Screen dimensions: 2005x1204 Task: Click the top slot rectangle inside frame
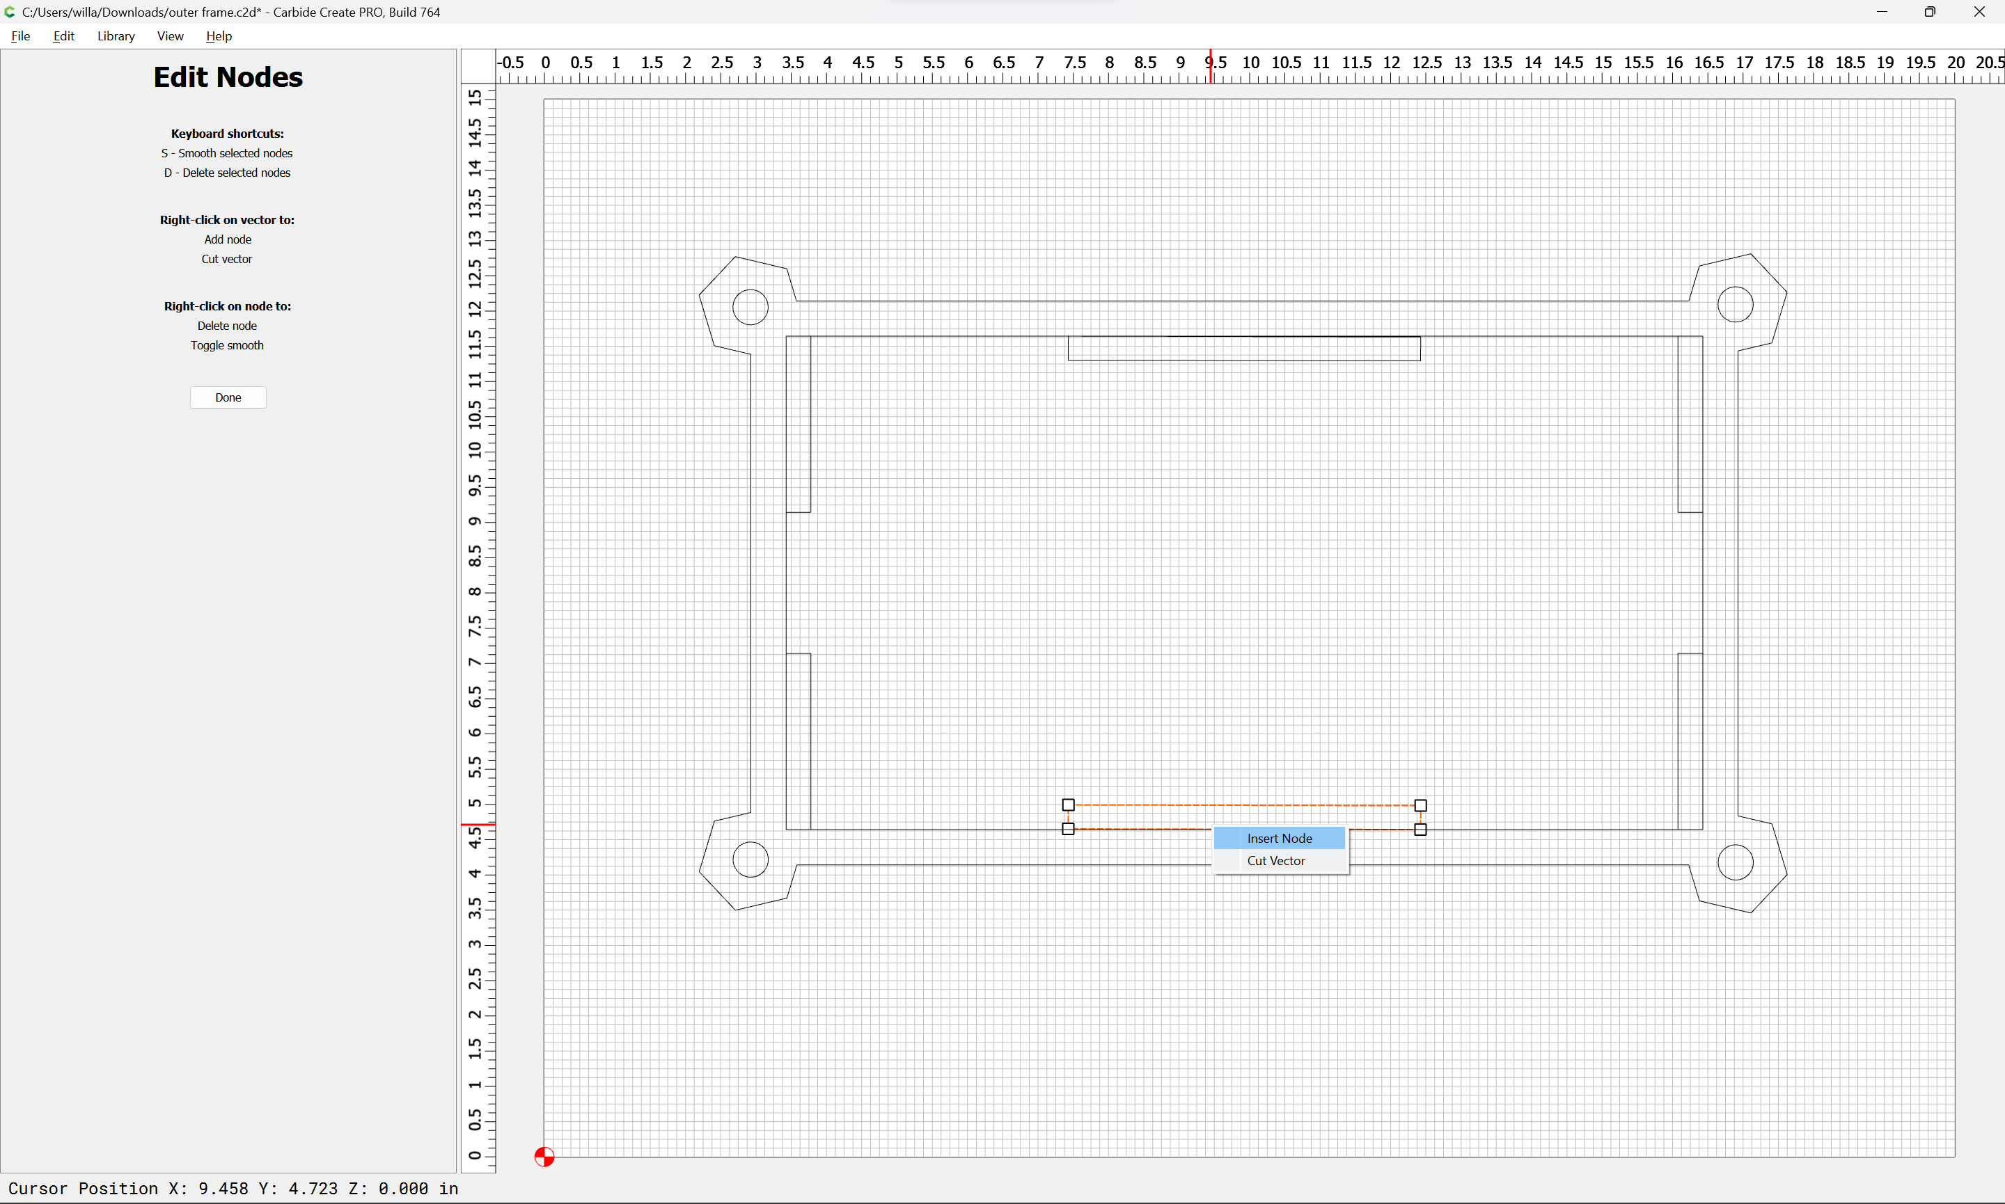1244,348
